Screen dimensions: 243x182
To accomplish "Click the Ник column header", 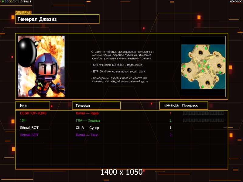I will 33,106.
